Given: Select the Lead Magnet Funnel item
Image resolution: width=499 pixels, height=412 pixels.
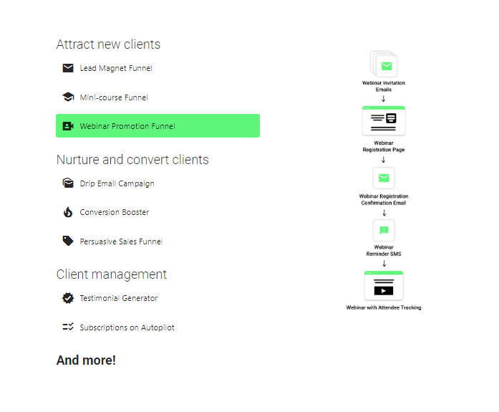Looking at the screenshot, I should click(x=116, y=68).
